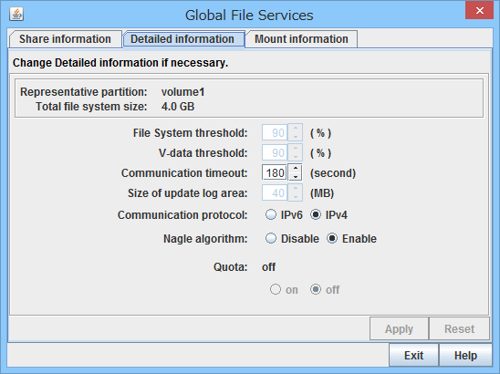The height and width of the screenshot is (374, 500).
Task: Click the volume1 representative partition value
Action: click(182, 92)
